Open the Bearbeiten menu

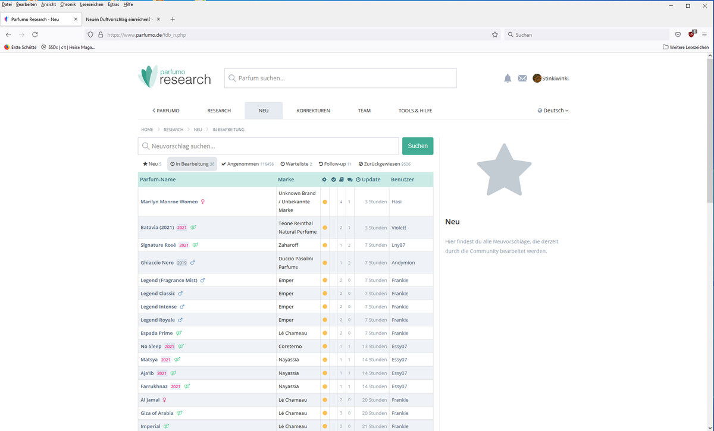click(26, 4)
